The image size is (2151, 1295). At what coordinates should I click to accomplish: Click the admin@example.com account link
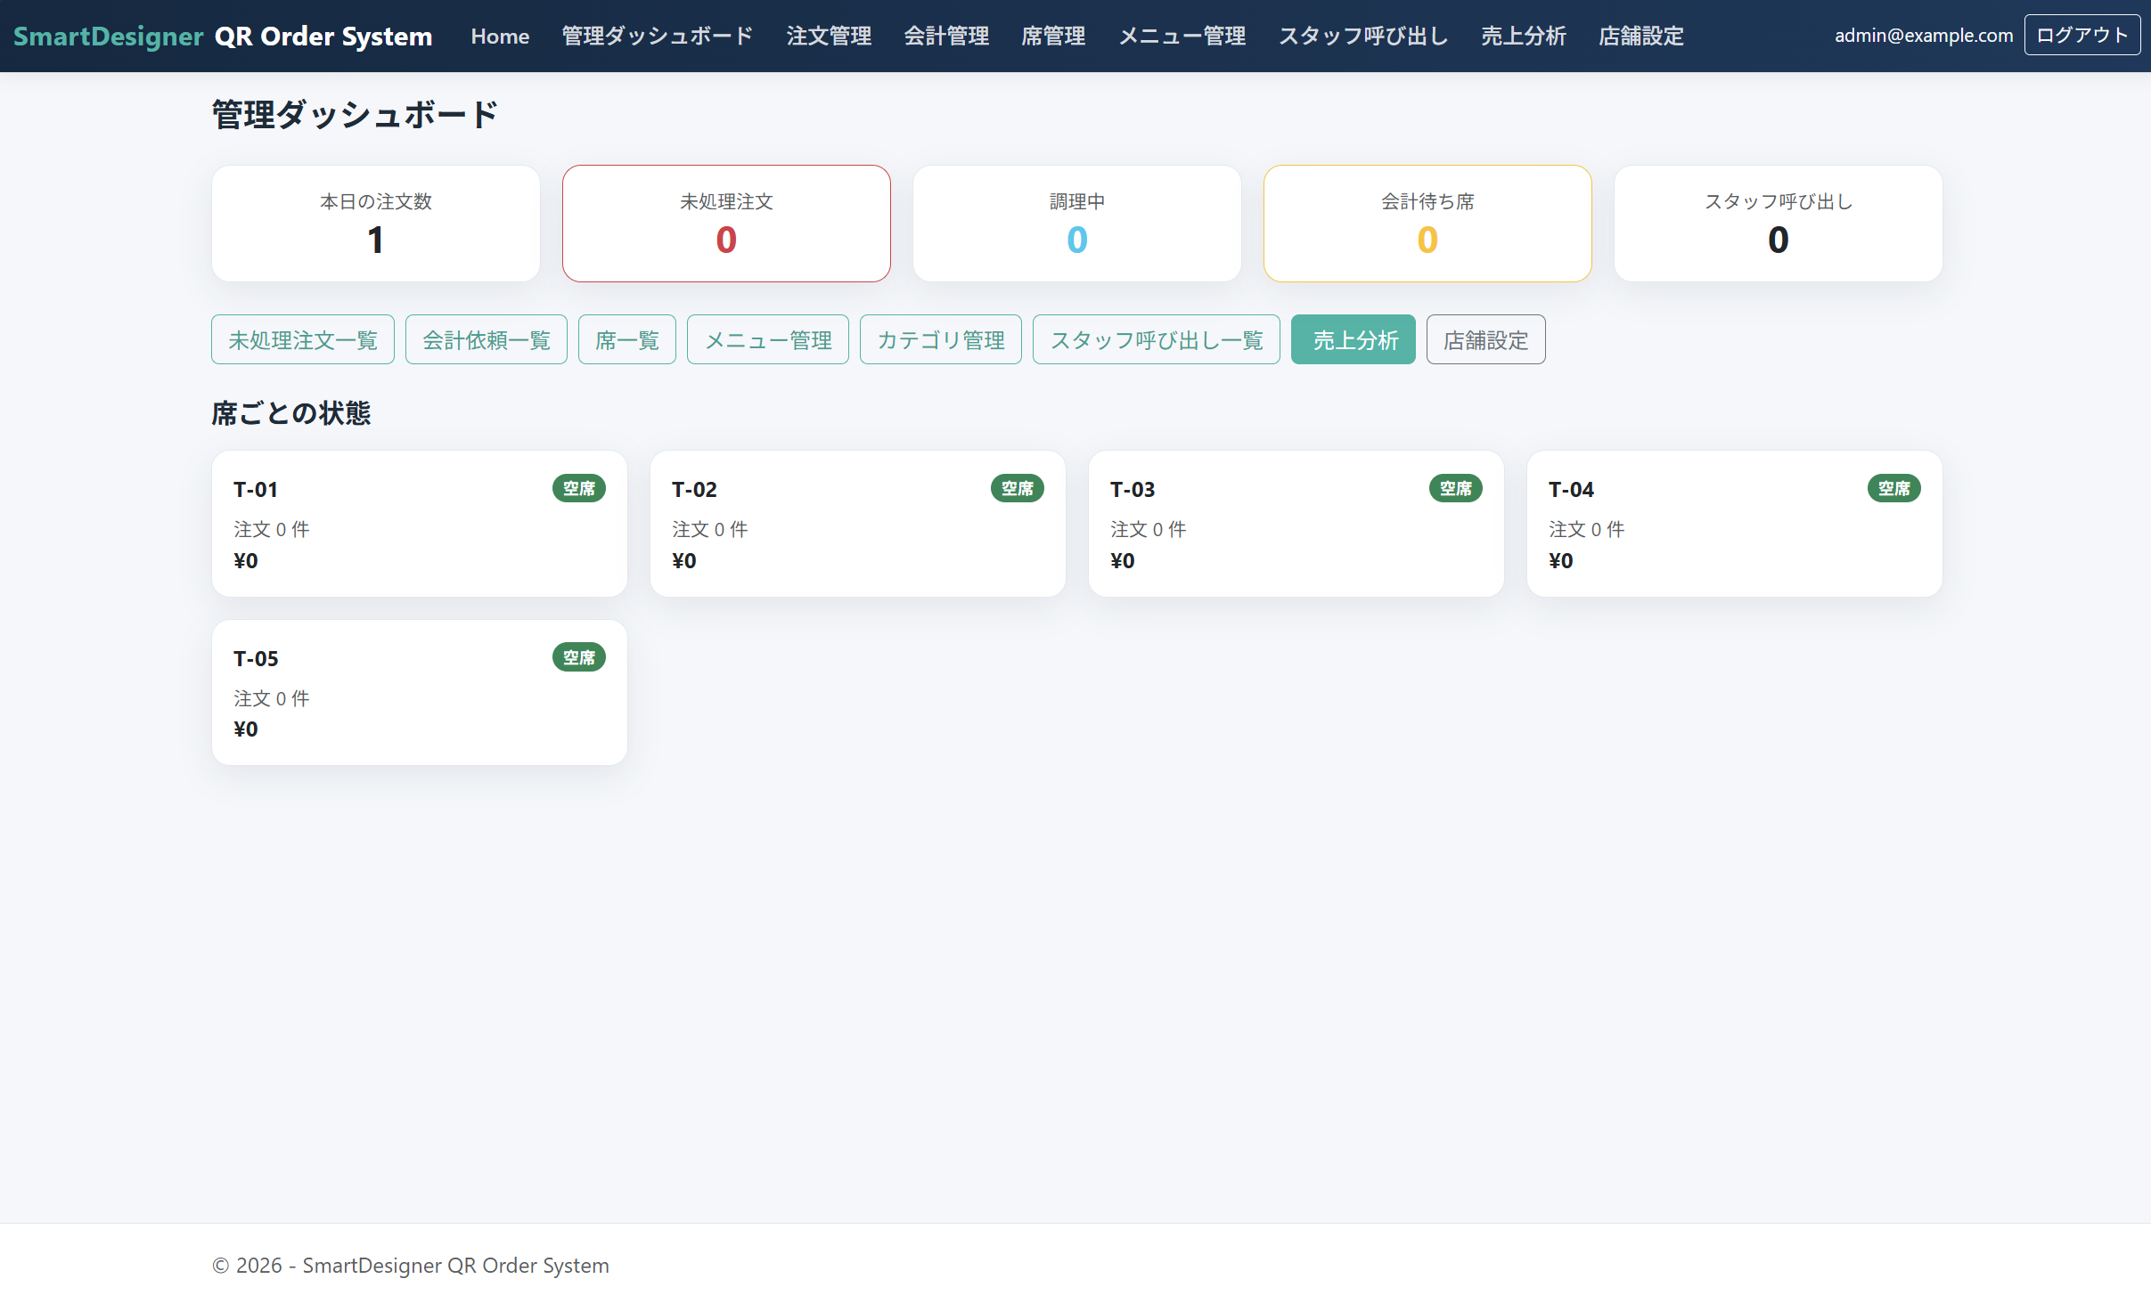1923,36
